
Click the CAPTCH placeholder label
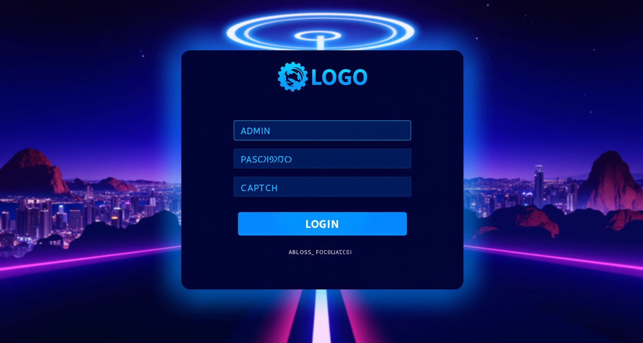coord(259,188)
